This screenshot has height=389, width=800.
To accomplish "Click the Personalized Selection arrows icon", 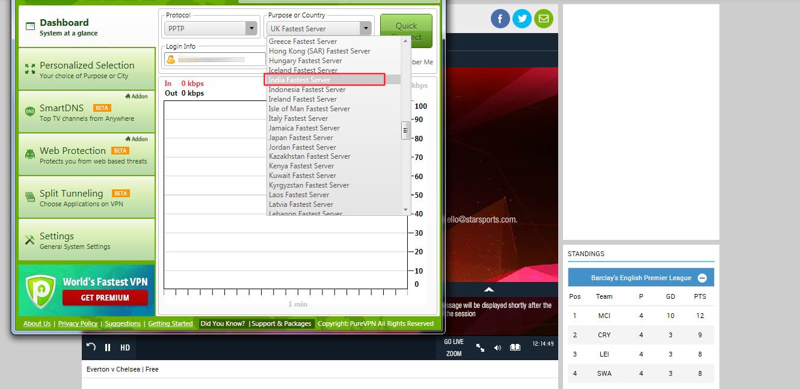I will (30, 69).
